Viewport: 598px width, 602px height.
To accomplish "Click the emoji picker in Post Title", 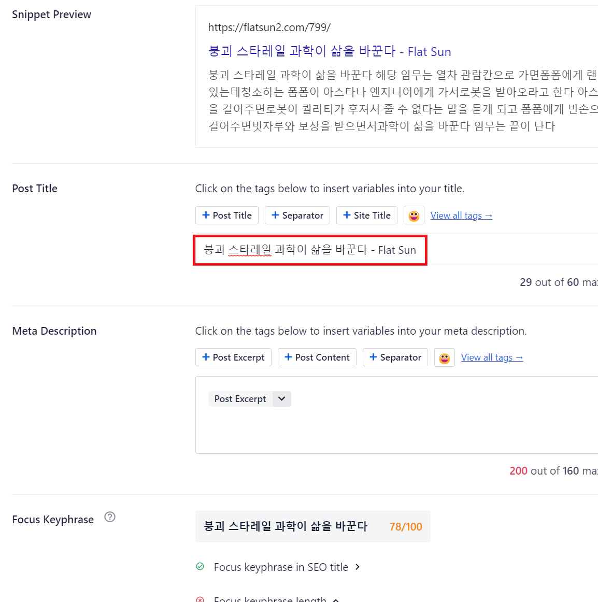I will click(x=414, y=216).
